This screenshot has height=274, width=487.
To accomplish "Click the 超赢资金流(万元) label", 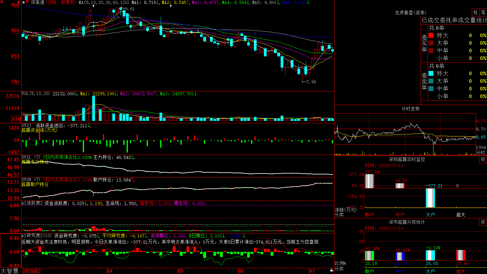I will point(39,130).
